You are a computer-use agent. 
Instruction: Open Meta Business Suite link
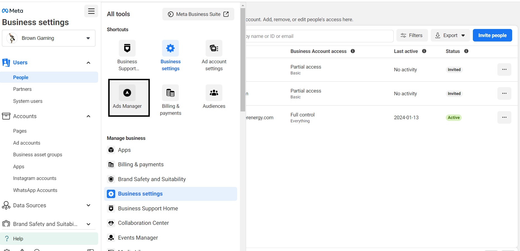click(x=198, y=14)
